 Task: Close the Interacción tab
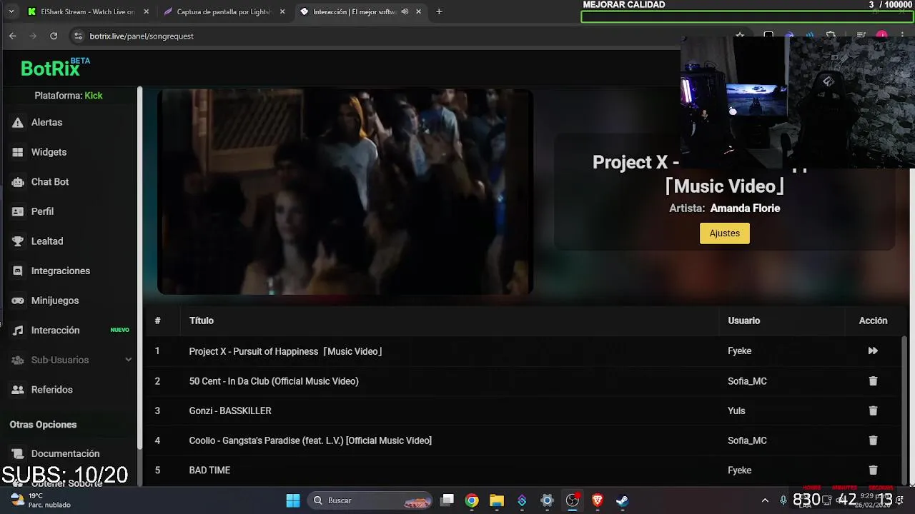pos(418,11)
